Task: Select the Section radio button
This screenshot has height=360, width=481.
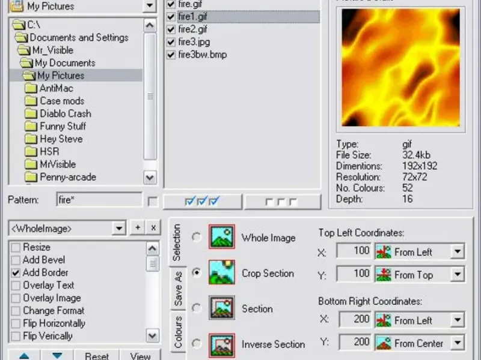Action: (x=197, y=308)
